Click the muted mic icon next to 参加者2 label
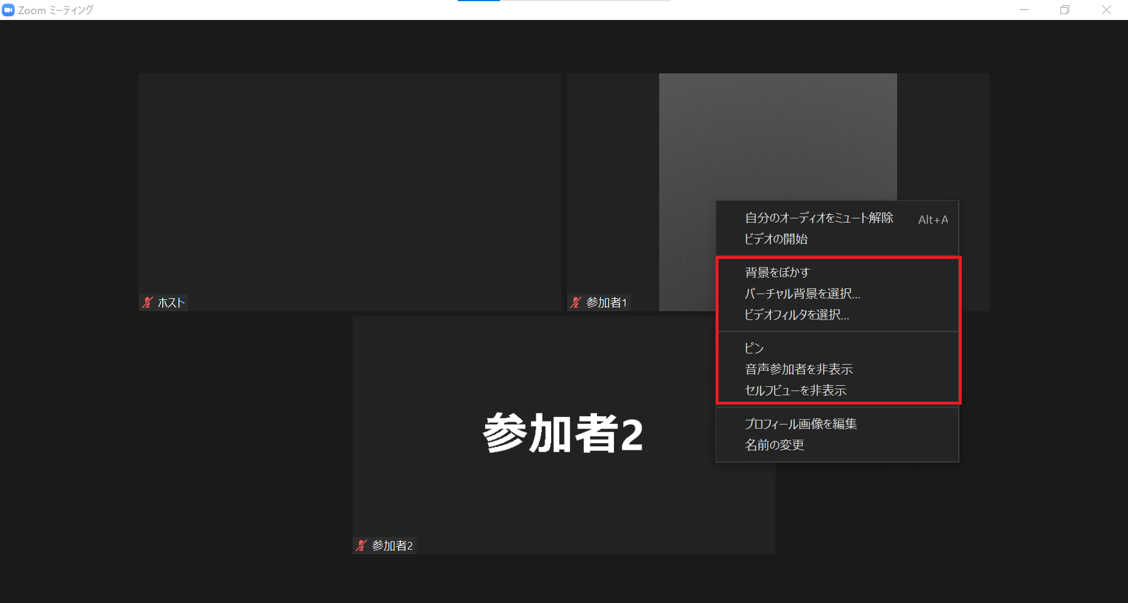Screen dimensions: 1128x603 [361, 545]
